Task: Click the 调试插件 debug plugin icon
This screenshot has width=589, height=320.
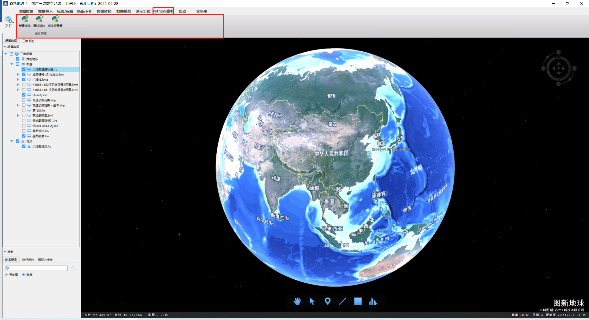Action: tap(39, 19)
